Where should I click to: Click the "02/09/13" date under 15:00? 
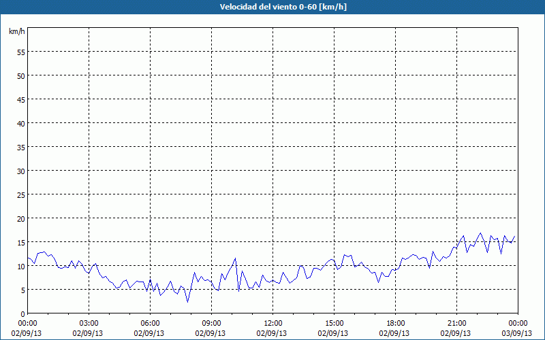tap(333, 333)
